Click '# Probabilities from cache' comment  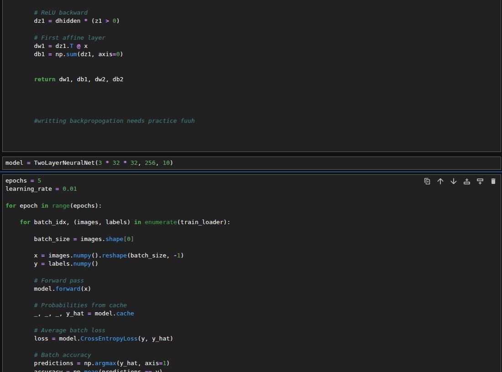pos(80,305)
